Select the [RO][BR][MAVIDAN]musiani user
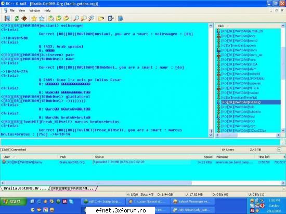This screenshot has width=286, height=214. pyautogui.click(x=240, y=92)
